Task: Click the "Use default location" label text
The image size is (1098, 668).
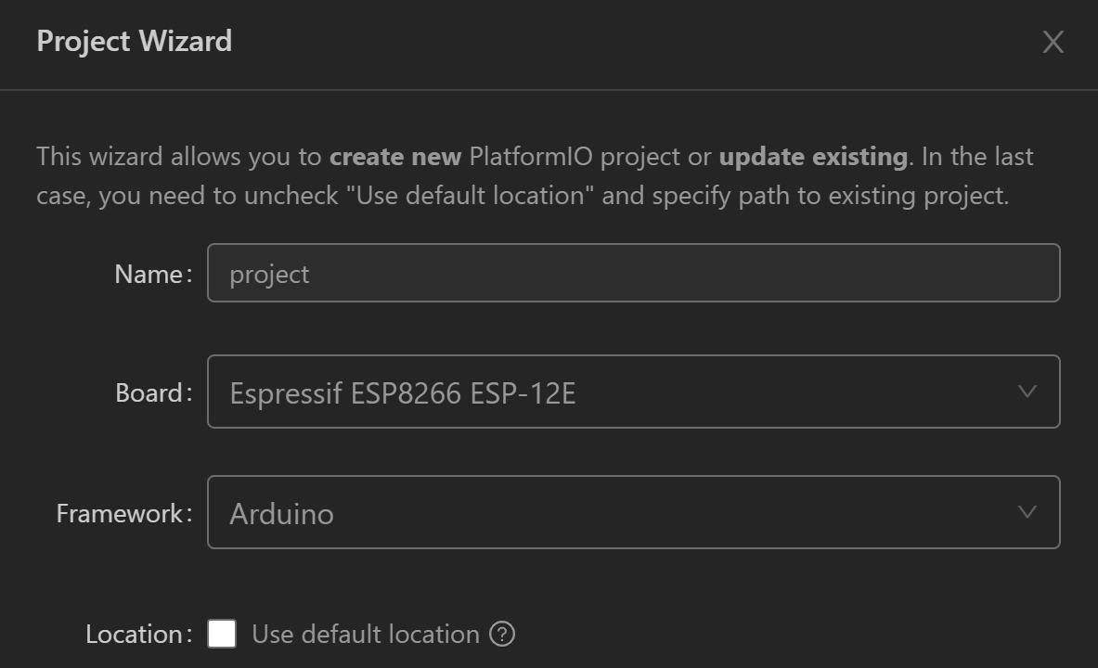Action: click(366, 635)
